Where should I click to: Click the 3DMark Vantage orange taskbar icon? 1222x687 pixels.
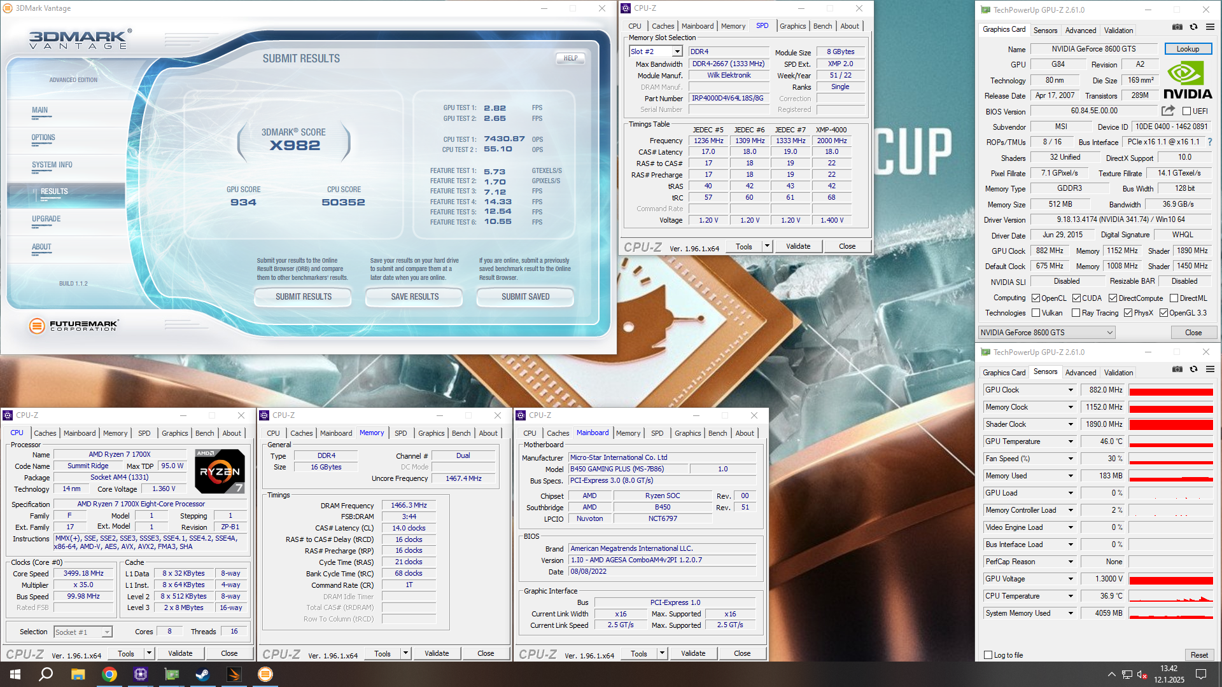click(265, 674)
